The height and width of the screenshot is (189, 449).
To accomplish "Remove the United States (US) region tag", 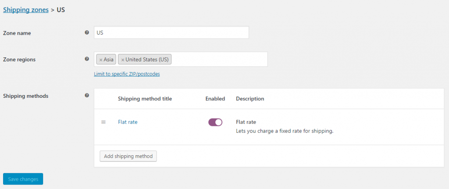I will (123, 60).
